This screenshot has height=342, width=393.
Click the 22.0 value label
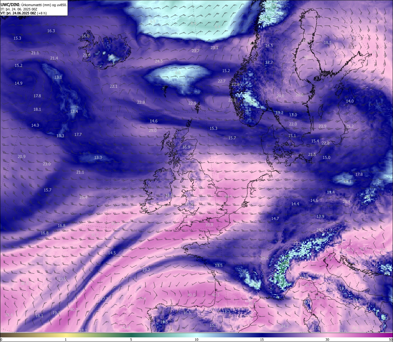[x=293, y=124]
